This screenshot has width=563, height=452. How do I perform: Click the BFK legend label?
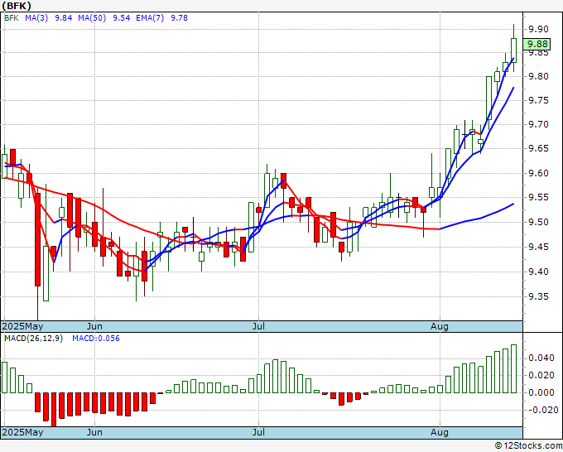click(x=12, y=18)
